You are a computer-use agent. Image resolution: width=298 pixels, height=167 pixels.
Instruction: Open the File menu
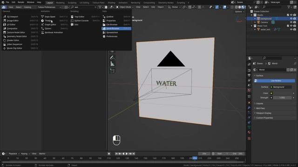tap(7, 2)
